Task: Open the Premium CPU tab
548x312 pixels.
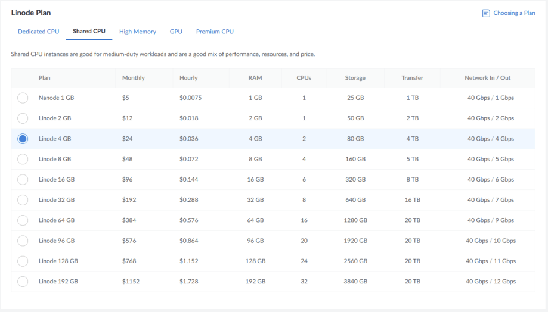Action: 215,32
